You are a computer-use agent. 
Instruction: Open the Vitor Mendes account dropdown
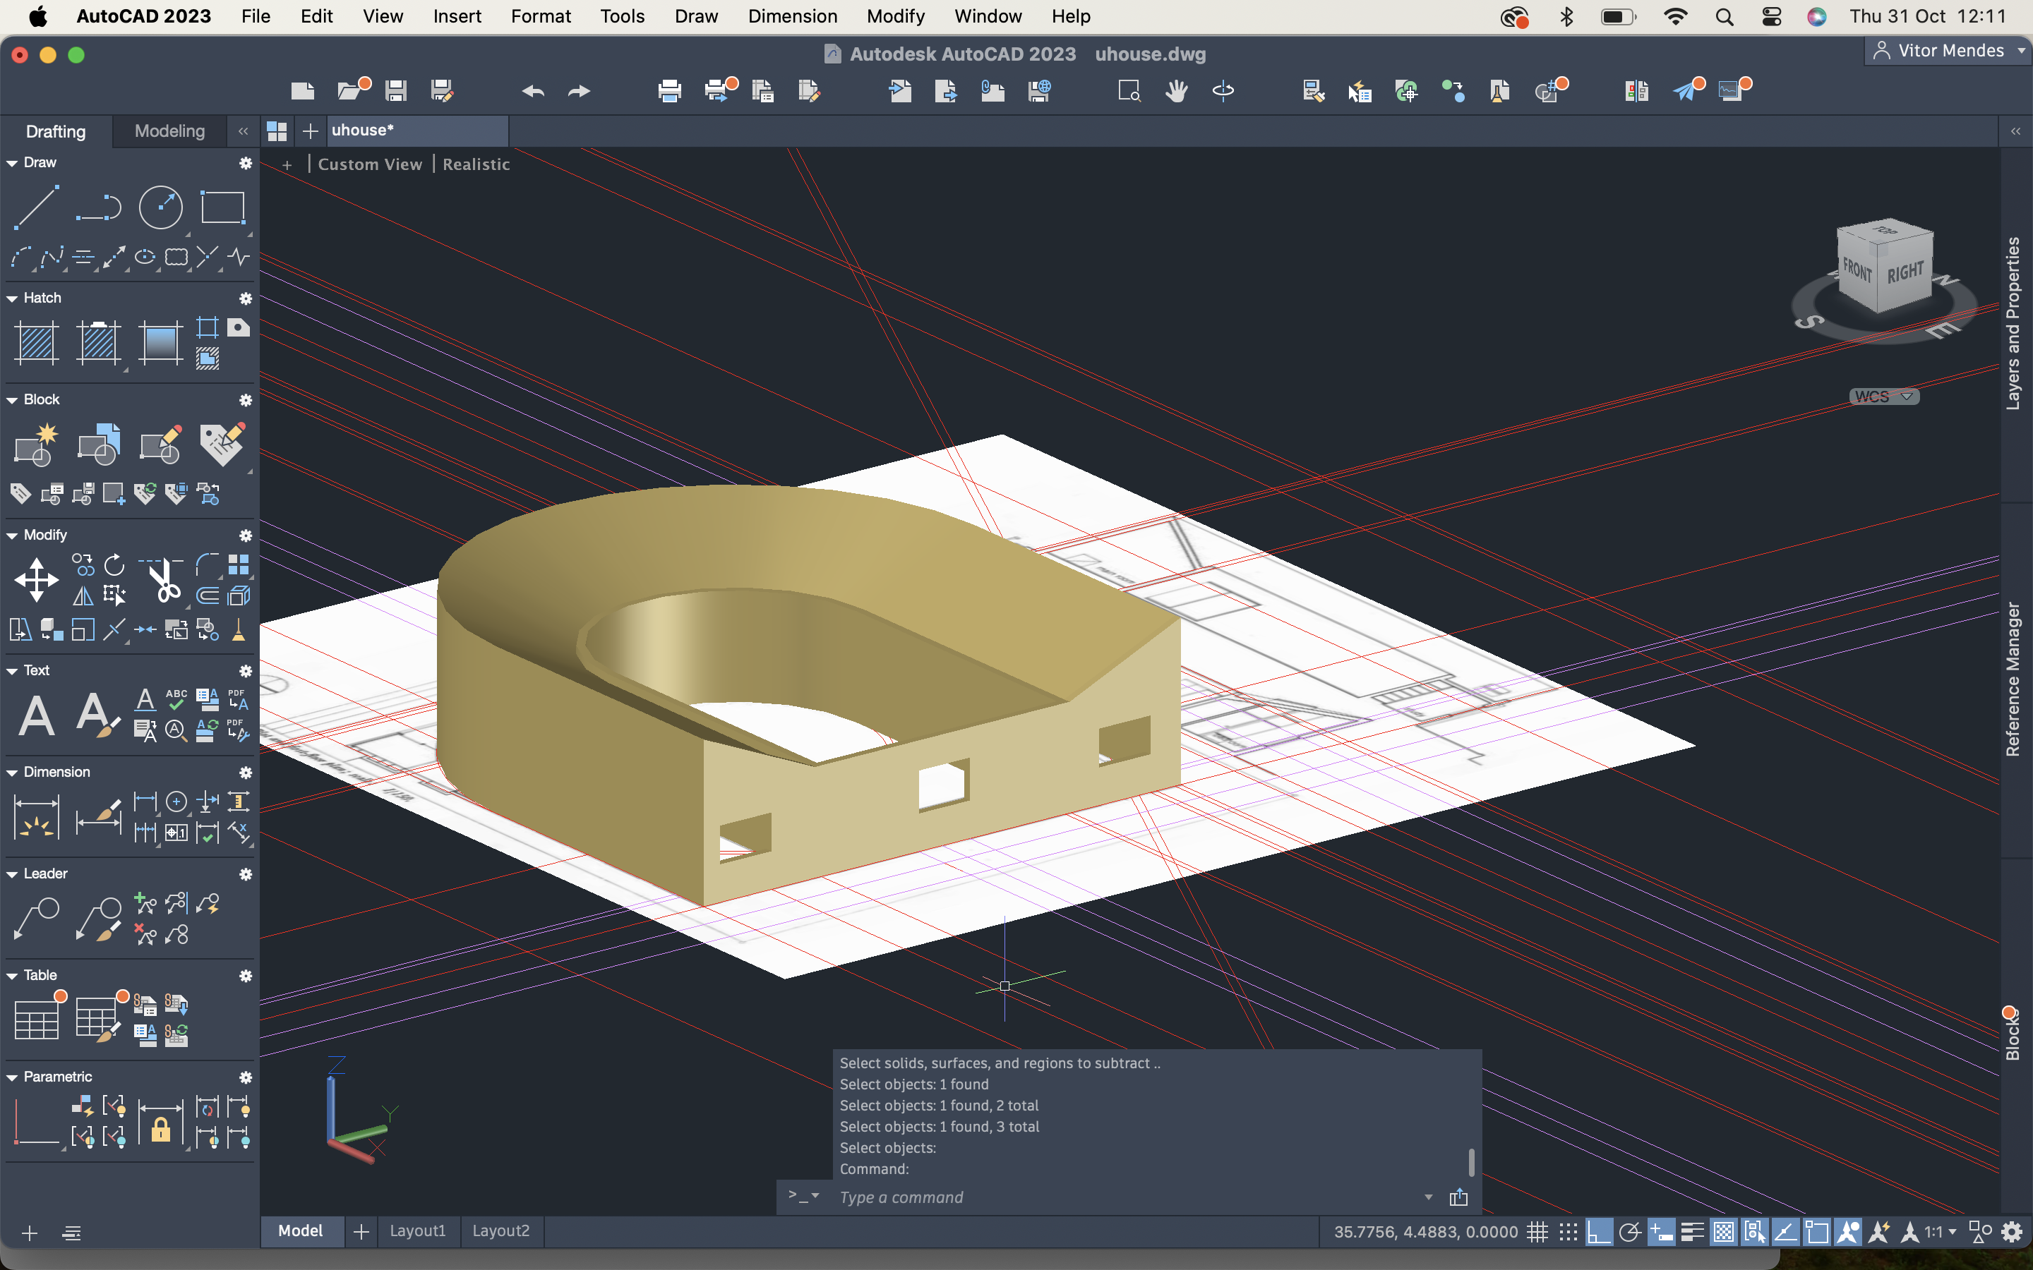coord(1950,50)
